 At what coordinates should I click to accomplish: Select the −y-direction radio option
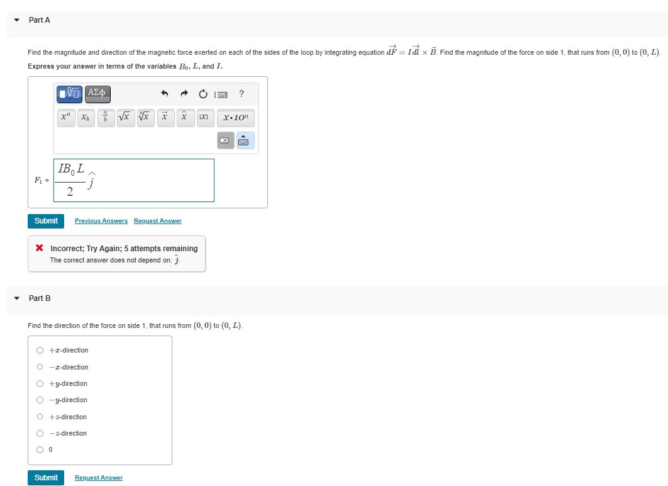pyautogui.click(x=40, y=400)
